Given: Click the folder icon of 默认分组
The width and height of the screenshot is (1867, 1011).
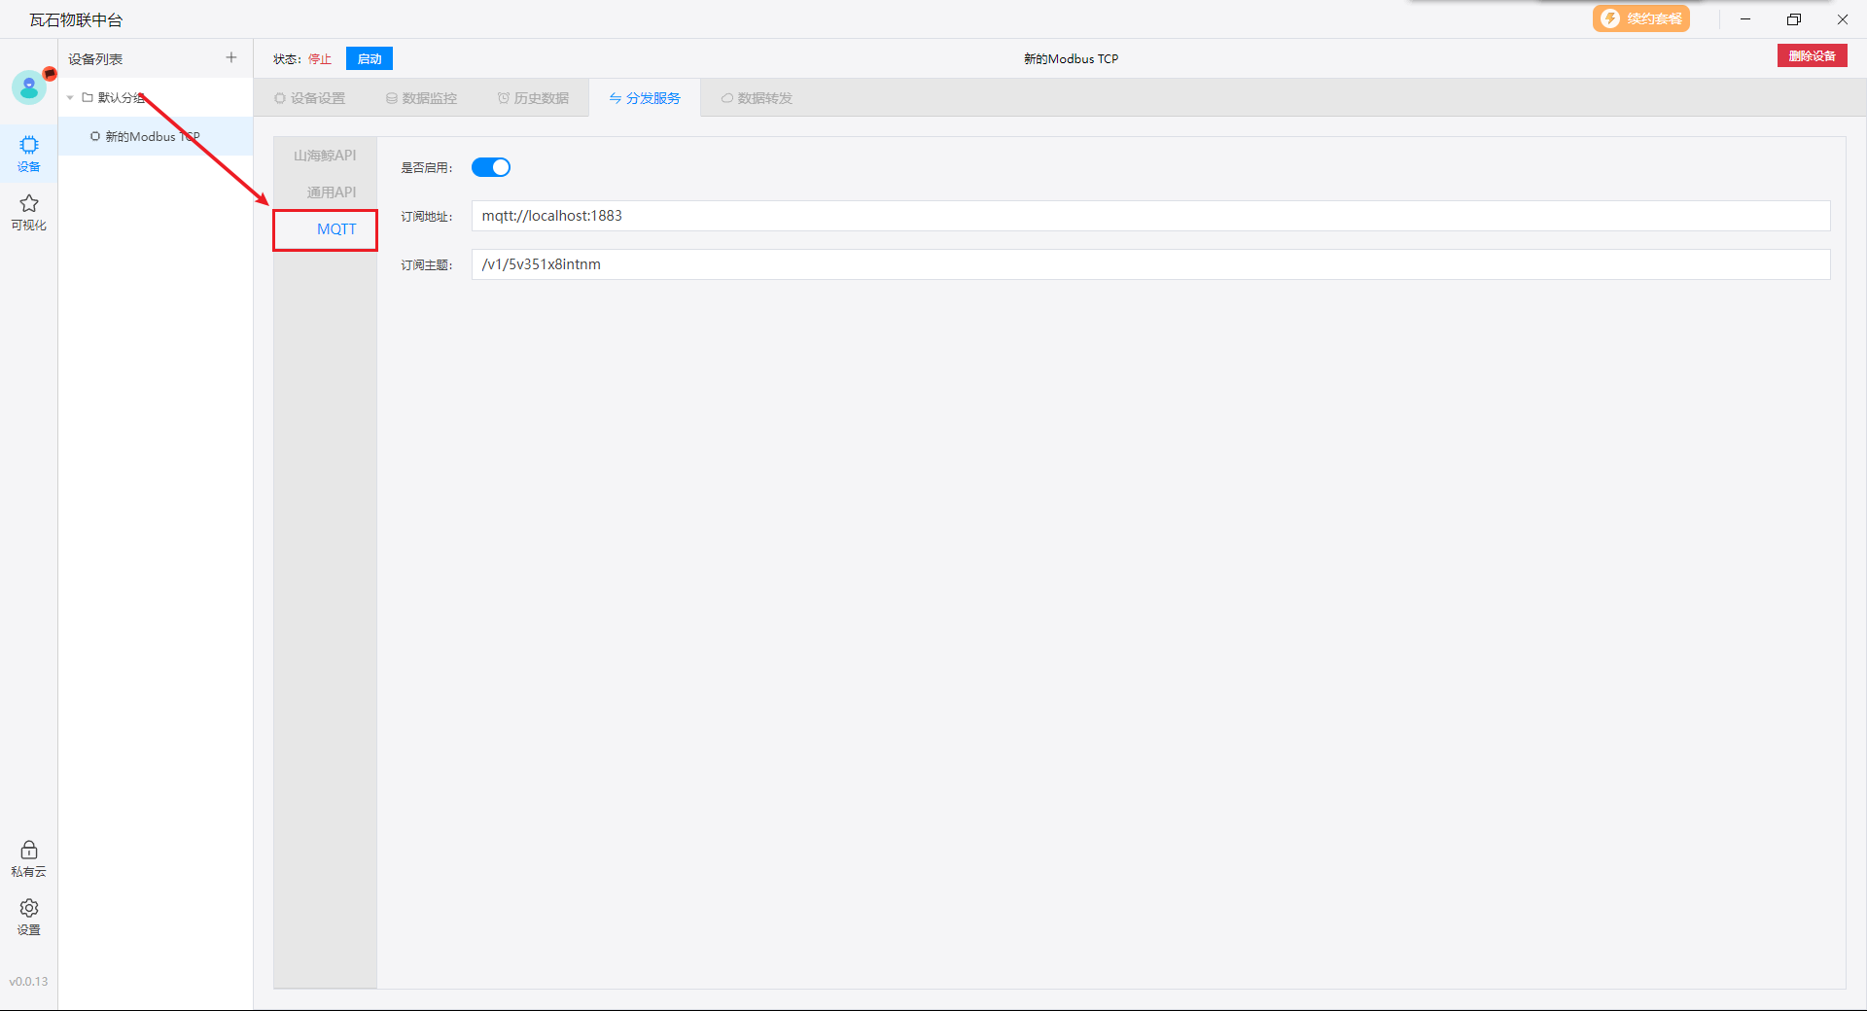Looking at the screenshot, I should coord(88,97).
